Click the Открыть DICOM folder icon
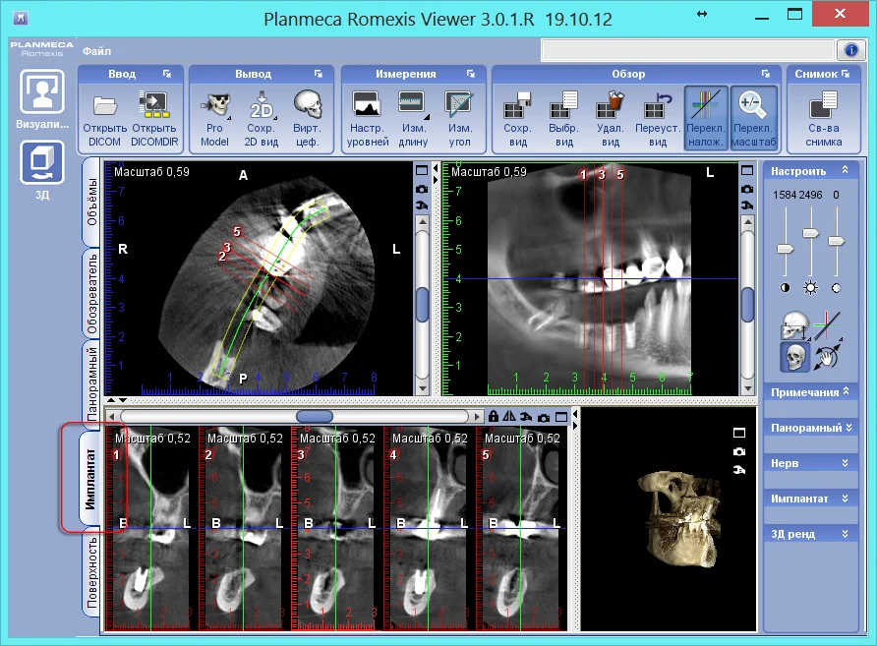Screen dimensions: 877x646 (104, 104)
